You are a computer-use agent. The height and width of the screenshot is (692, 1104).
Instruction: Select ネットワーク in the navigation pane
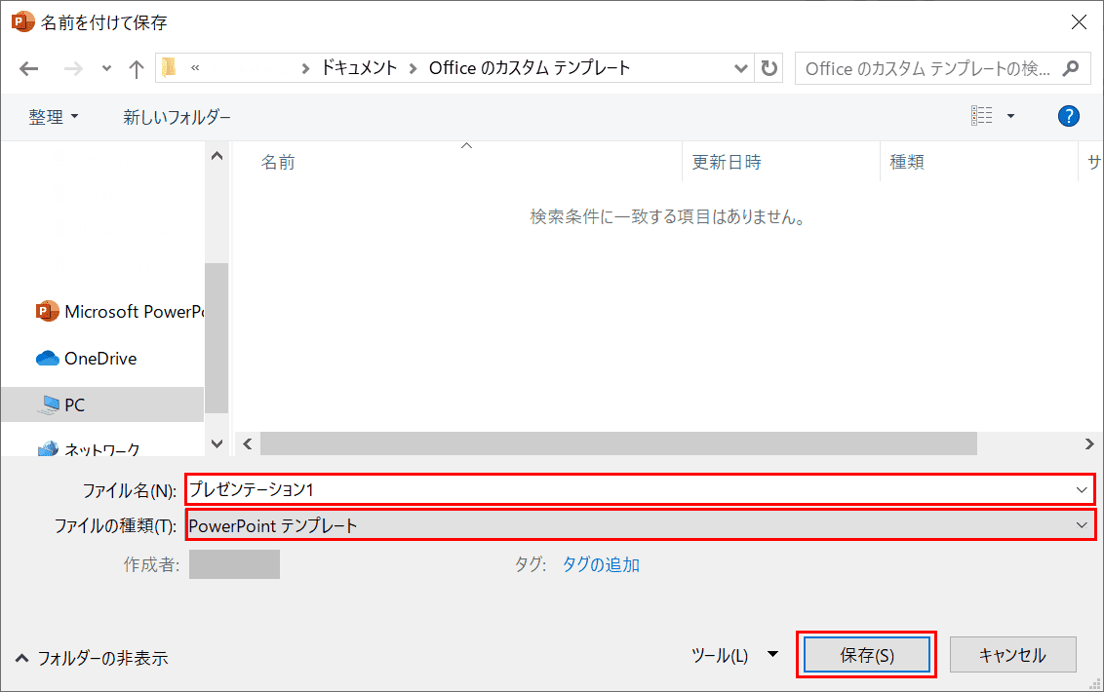click(89, 449)
